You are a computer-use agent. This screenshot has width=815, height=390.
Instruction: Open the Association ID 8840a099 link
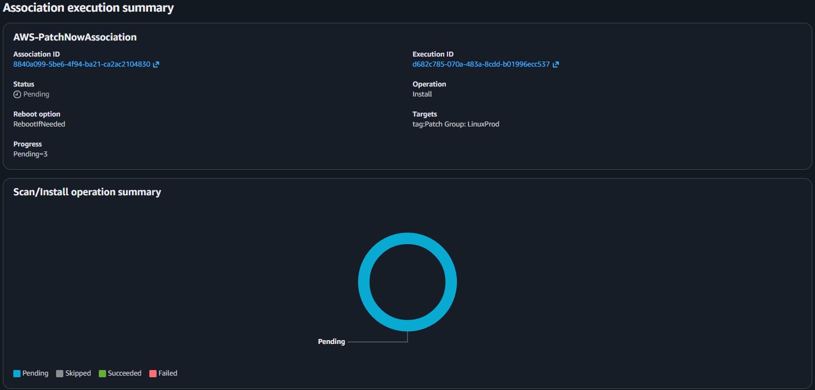(81, 64)
